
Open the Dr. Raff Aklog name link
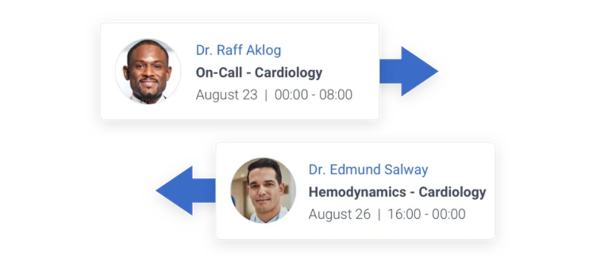(x=238, y=50)
